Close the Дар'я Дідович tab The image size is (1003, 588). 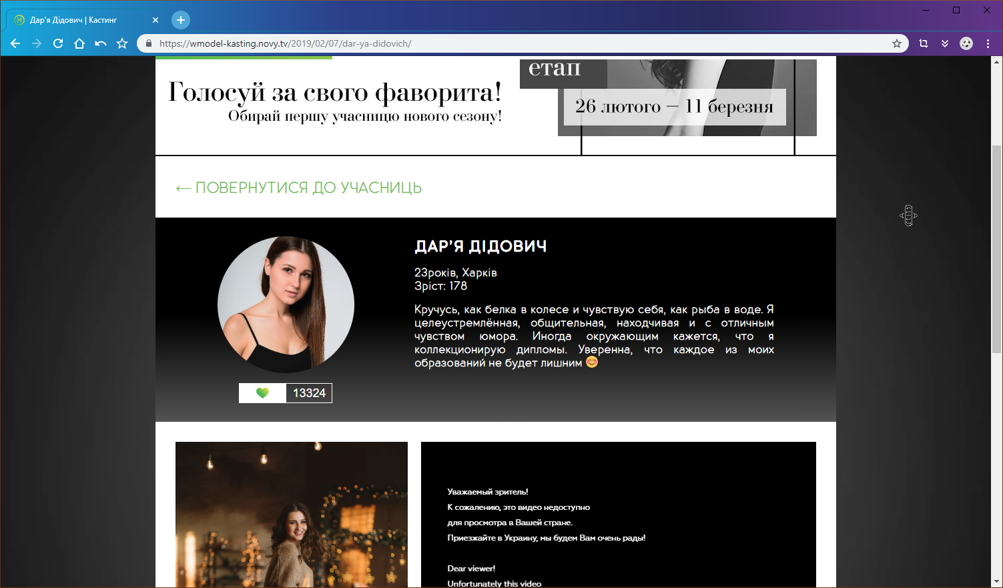tap(155, 20)
